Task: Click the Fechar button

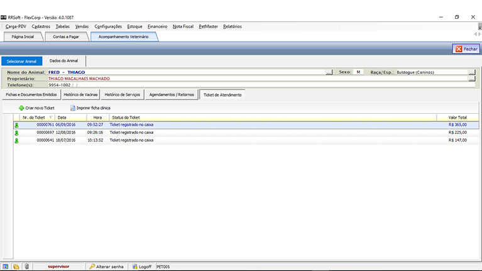Action: pos(466,48)
